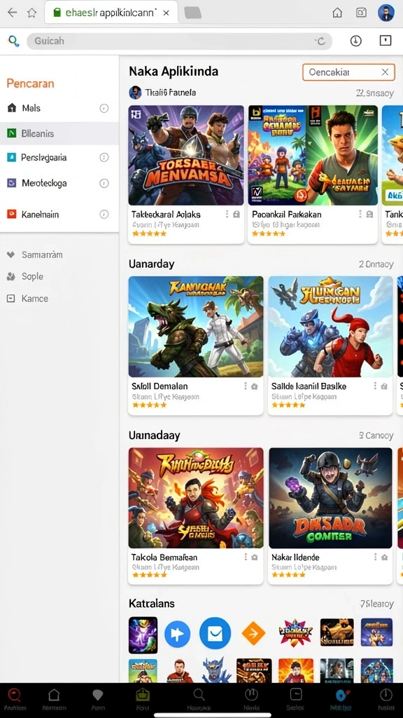The width and height of the screenshot is (403, 718).
Task: Open options menu for Paoankal Farkakan
Action: point(360,214)
